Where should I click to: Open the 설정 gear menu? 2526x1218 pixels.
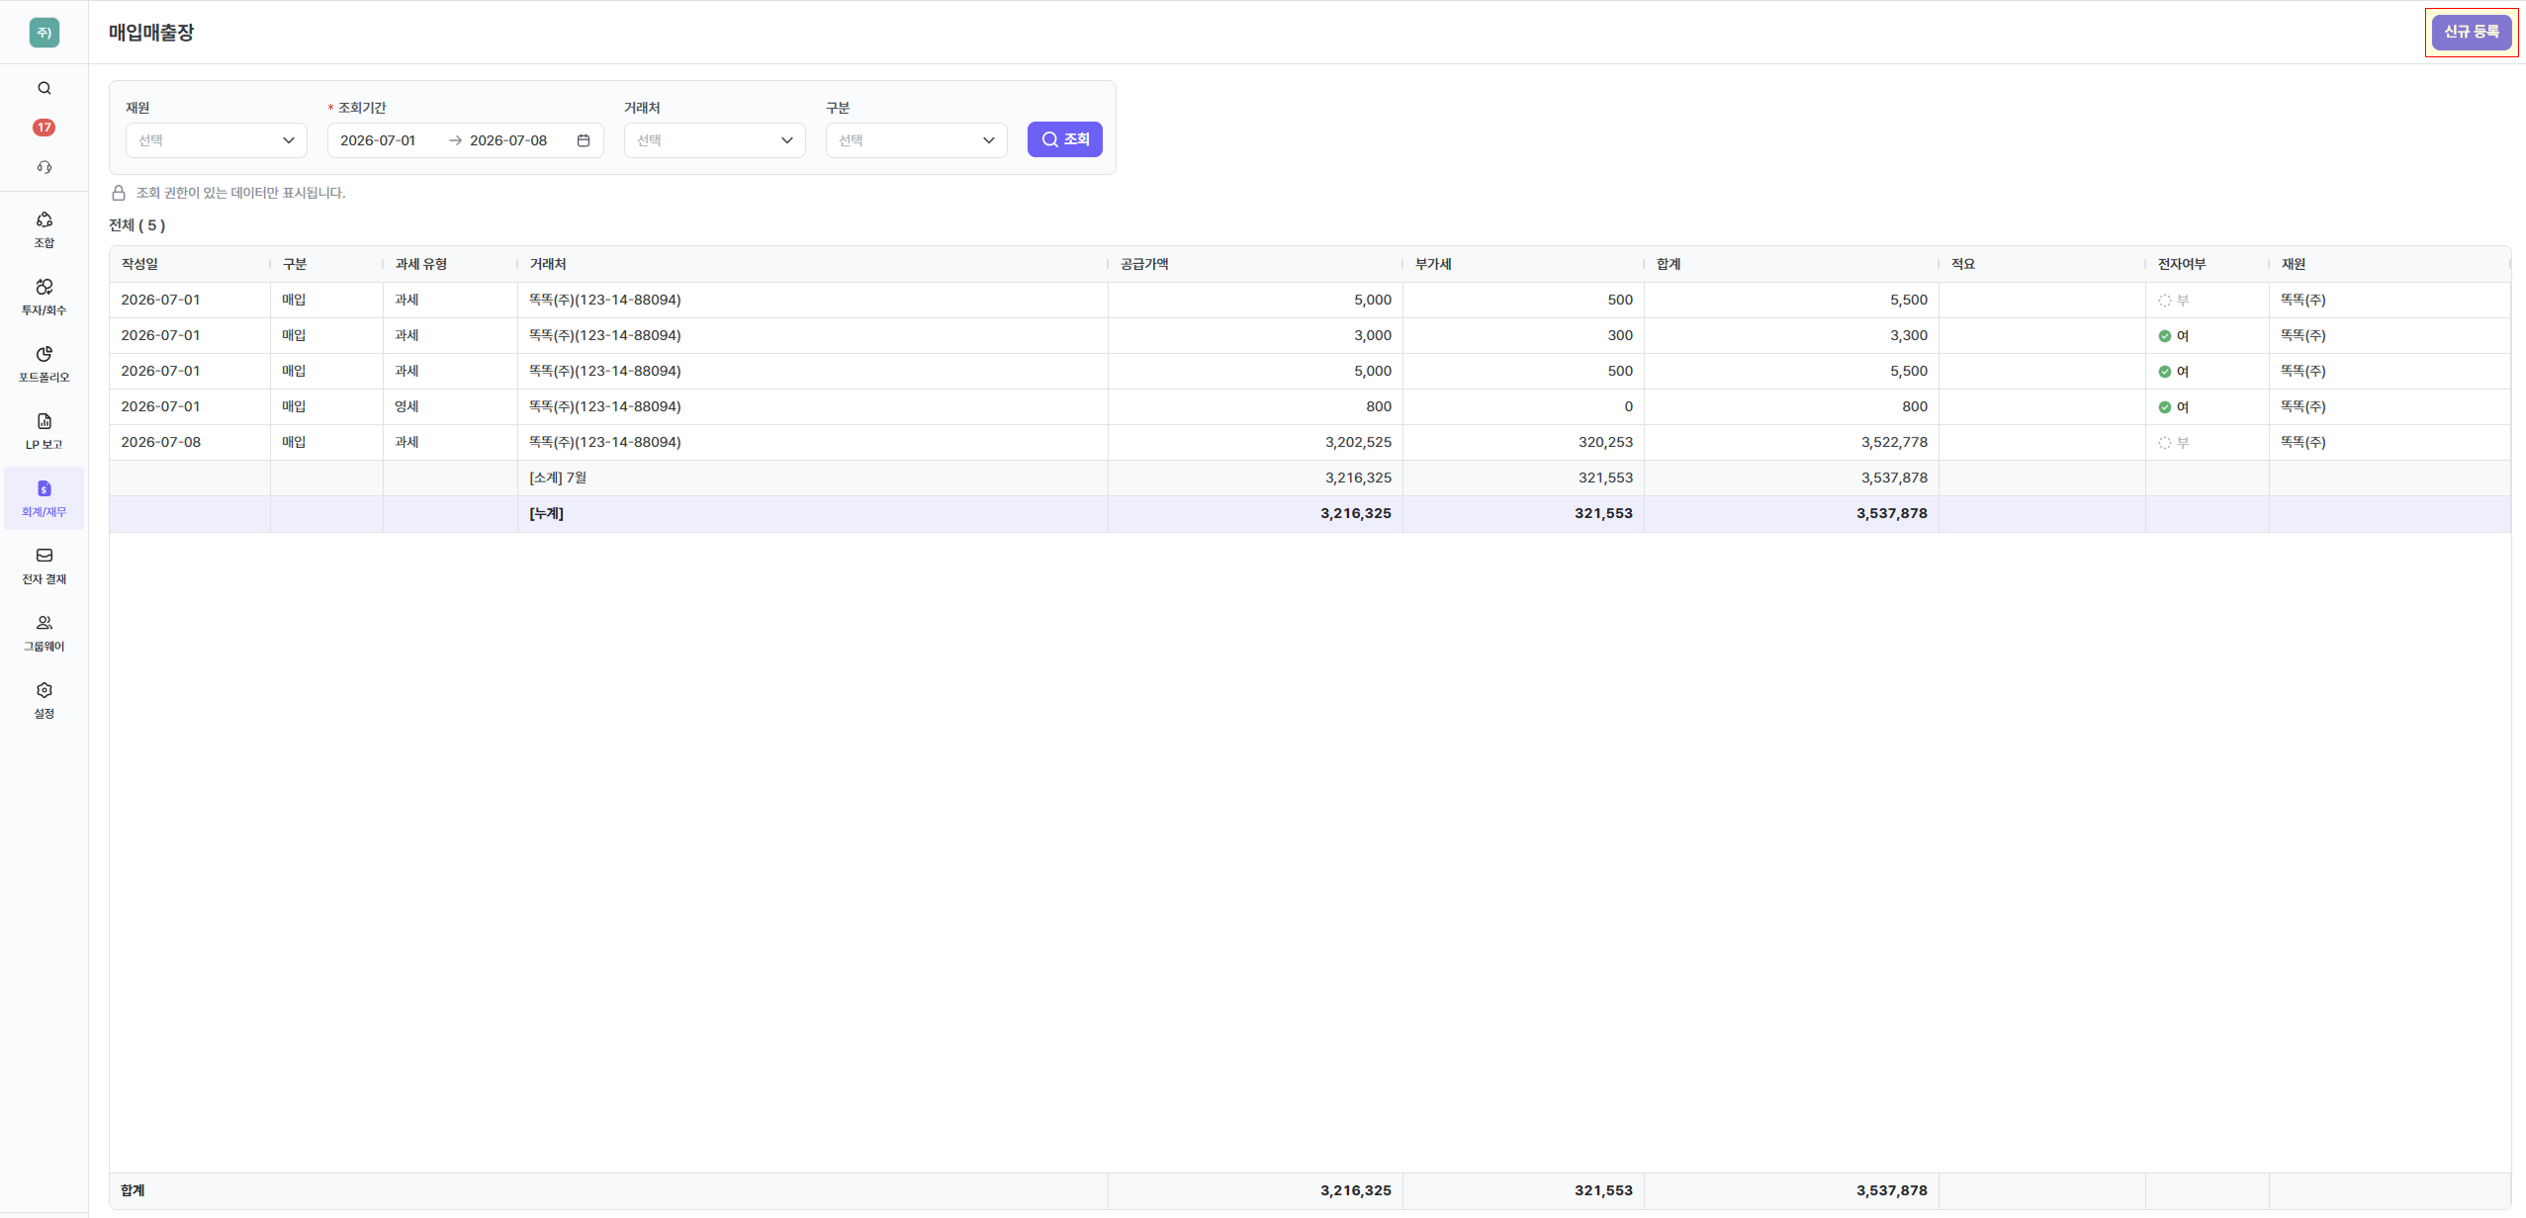[x=45, y=700]
